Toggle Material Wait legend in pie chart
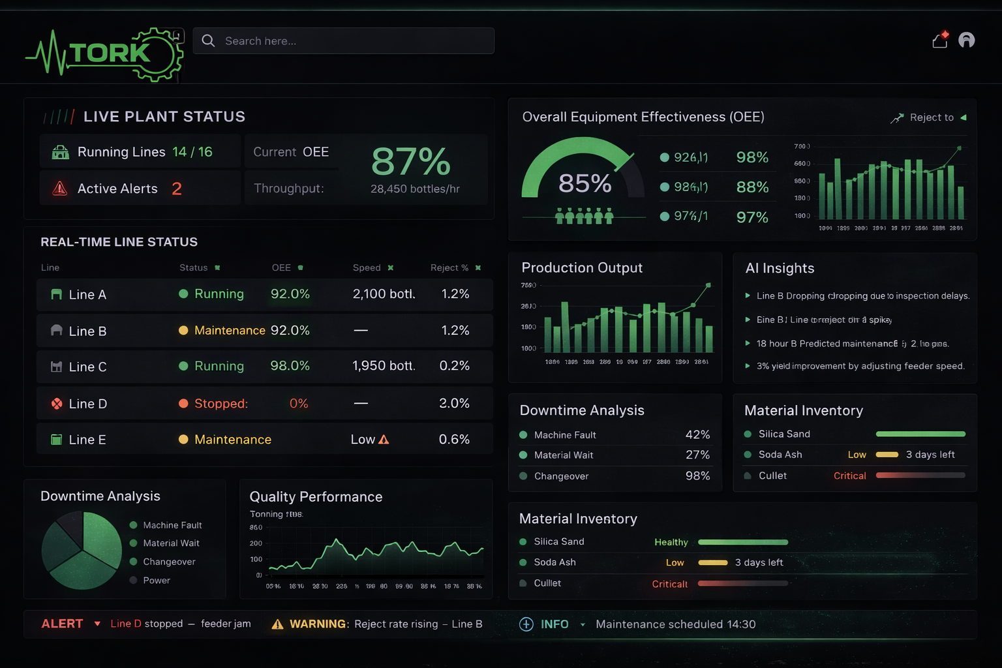This screenshot has width=1002, height=668. pyautogui.click(x=164, y=543)
